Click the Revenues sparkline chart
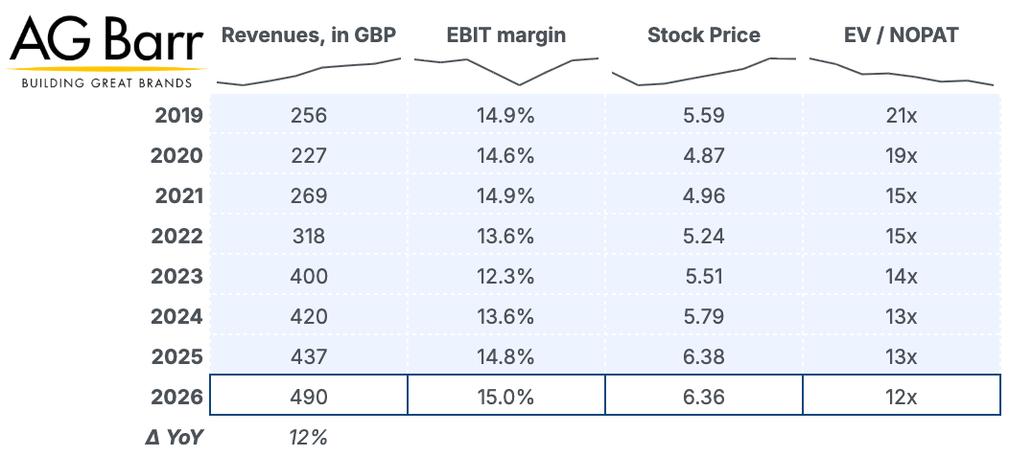The image size is (1009, 456). click(x=309, y=72)
